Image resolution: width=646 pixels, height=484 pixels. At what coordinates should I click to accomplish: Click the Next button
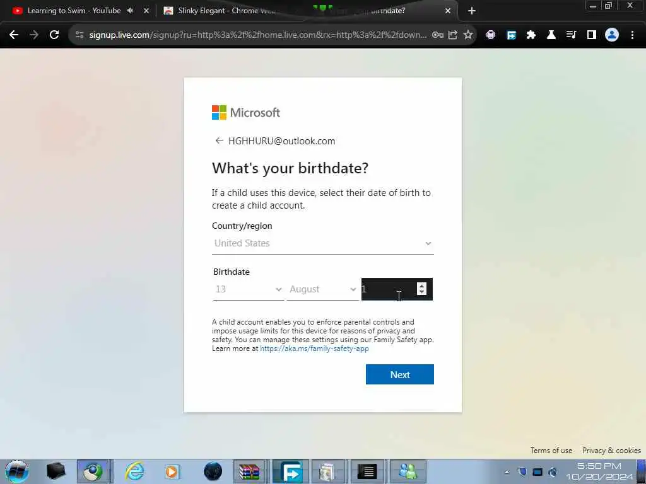399,374
